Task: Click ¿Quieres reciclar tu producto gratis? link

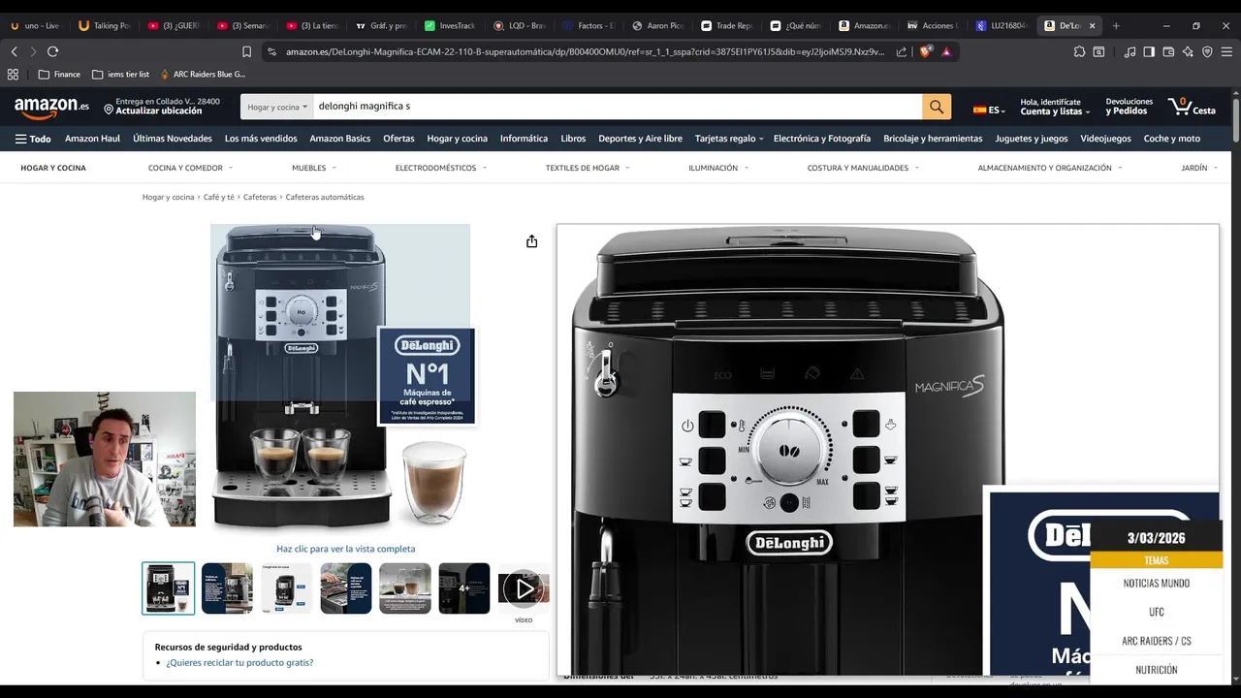Action: (239, 663)
